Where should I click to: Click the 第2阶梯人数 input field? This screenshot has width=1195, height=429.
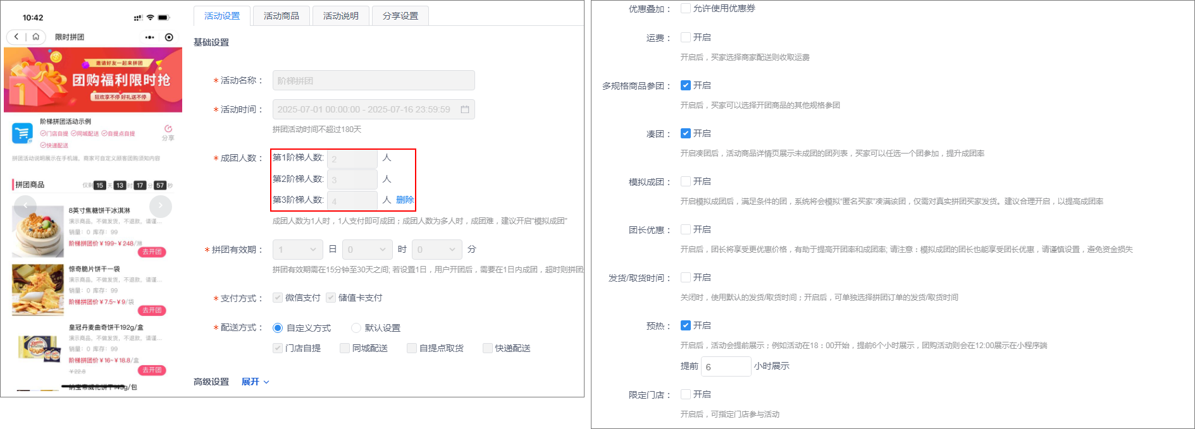[x=352, y=179]
